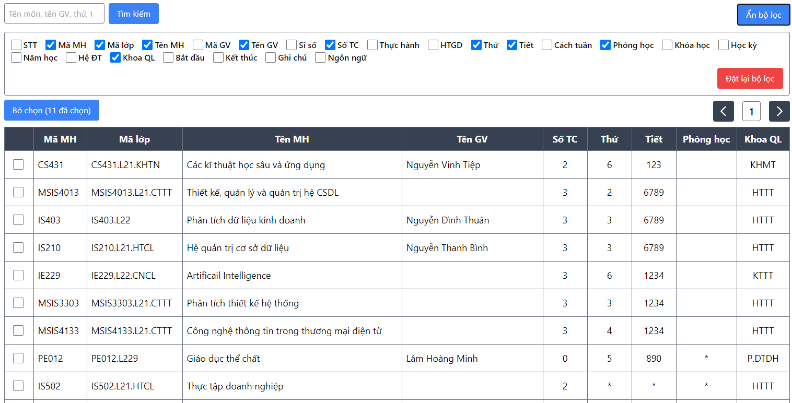The width and height of the screenshot is (792, 403).
Task: Enable the Ghi chú column checkbox
Action: pos(271,57)
